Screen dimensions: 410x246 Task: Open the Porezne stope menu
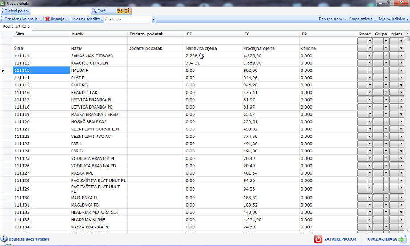click(x=332, y=19)
